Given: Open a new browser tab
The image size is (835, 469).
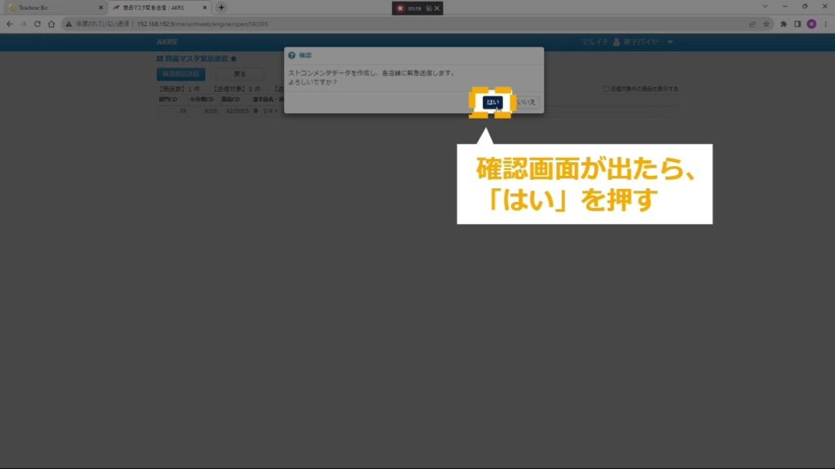Looking at the screenshot, I should [221, 7].
